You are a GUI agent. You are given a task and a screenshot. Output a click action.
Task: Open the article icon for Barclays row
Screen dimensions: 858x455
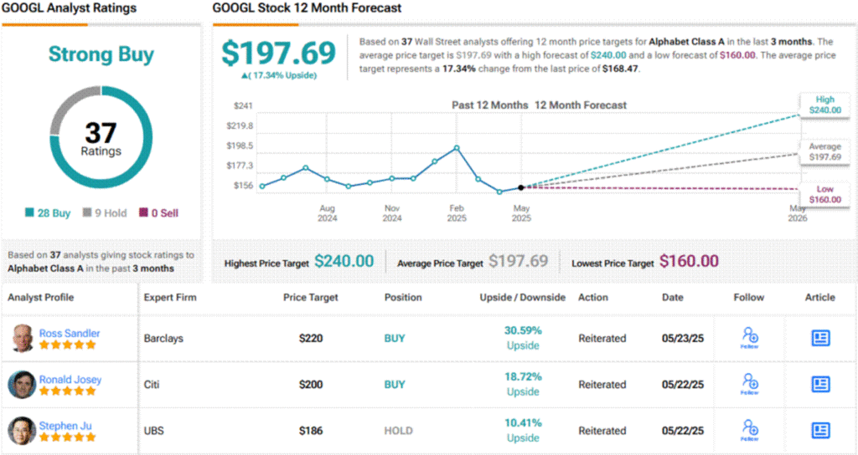[820, 338]
